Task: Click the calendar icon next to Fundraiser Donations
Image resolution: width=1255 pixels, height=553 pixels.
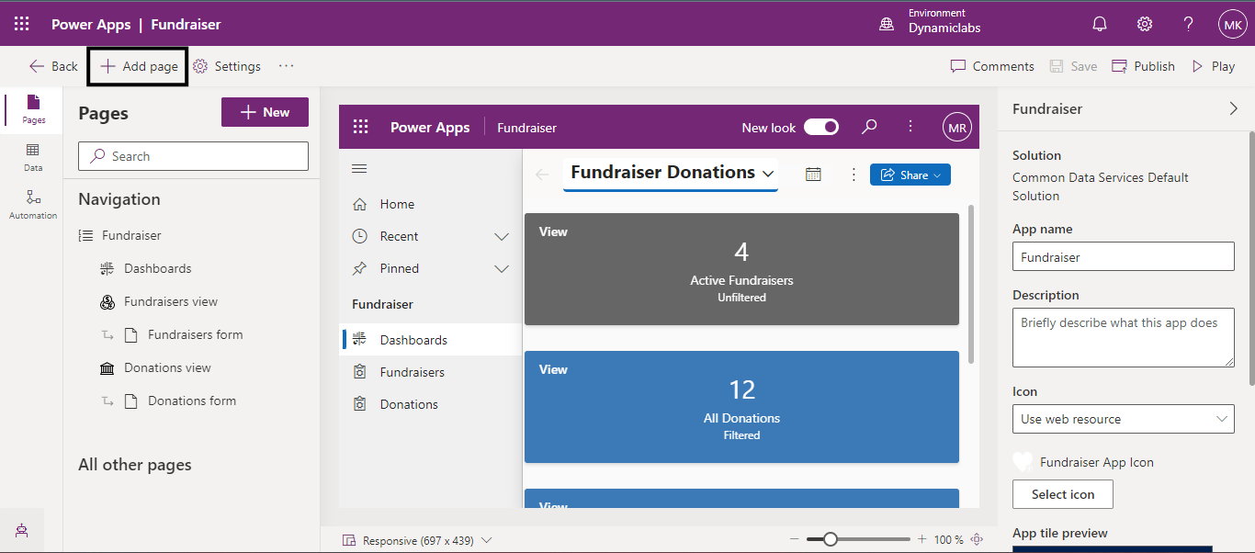Action: point(813,175)
